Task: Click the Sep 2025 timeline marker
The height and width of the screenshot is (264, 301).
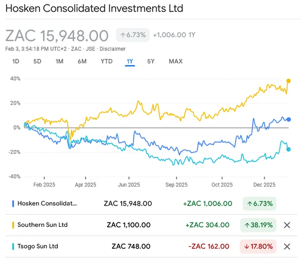Action: point(177,185)
